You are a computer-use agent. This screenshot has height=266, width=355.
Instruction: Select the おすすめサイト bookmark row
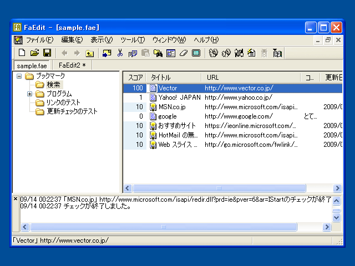233,126
